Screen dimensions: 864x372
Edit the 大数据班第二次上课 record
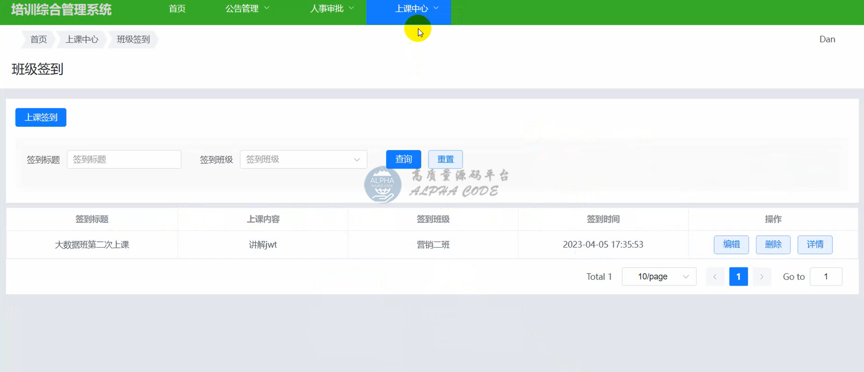pos(731,244)
